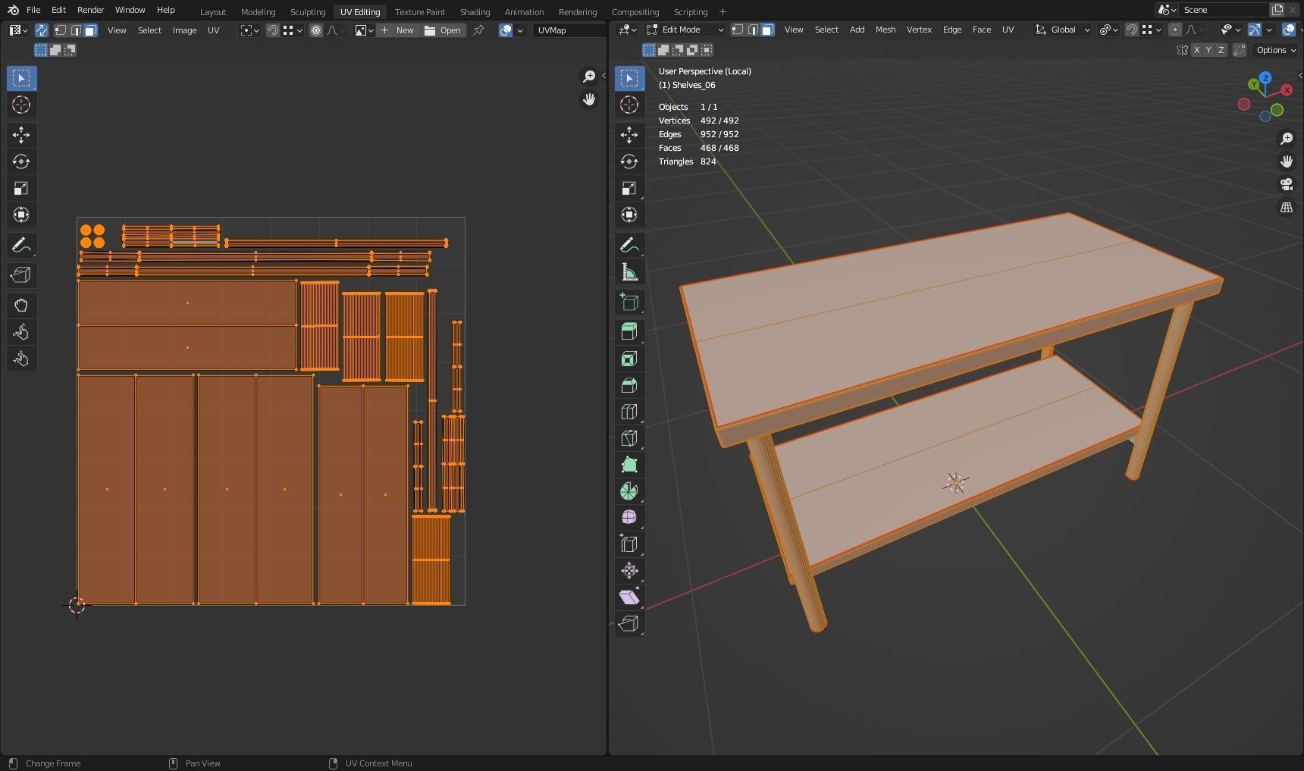This screenshot has width=1304, height=771.
Task: Choose the Extrude Region tool
Action: pyautogui.click(x=629, y=331)
